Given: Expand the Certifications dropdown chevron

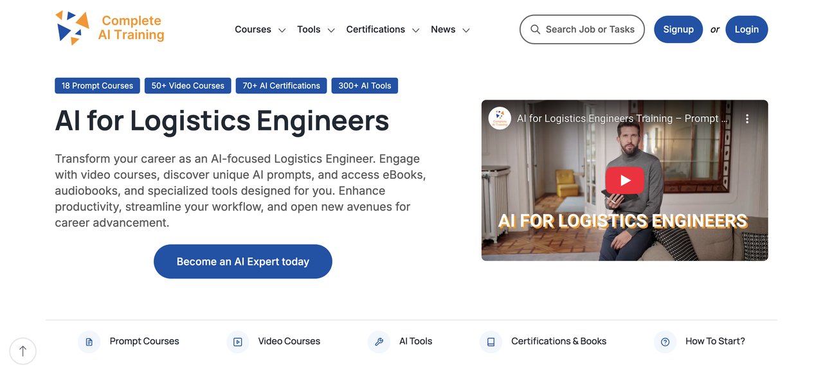Looking at the screenshot, I should click(416, 30).
